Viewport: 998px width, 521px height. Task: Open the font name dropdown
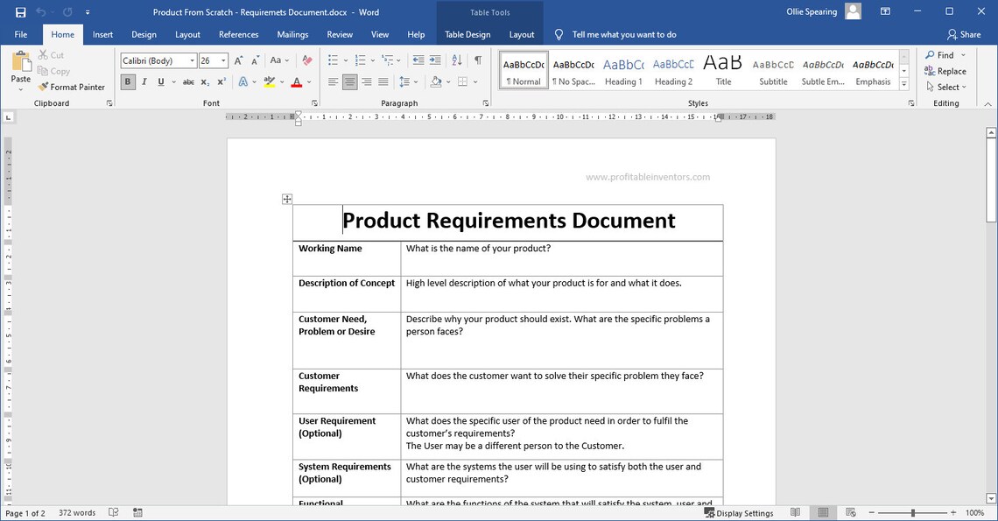[x=191, y=60]
